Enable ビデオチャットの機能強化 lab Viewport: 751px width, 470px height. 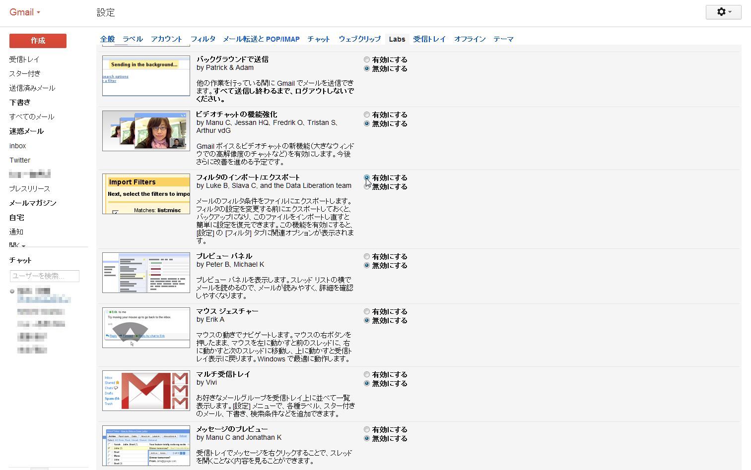(367, 115)
